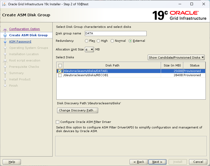Click the 20480 size cell
This screenshot has width=210, height=166.
point(172,75)
